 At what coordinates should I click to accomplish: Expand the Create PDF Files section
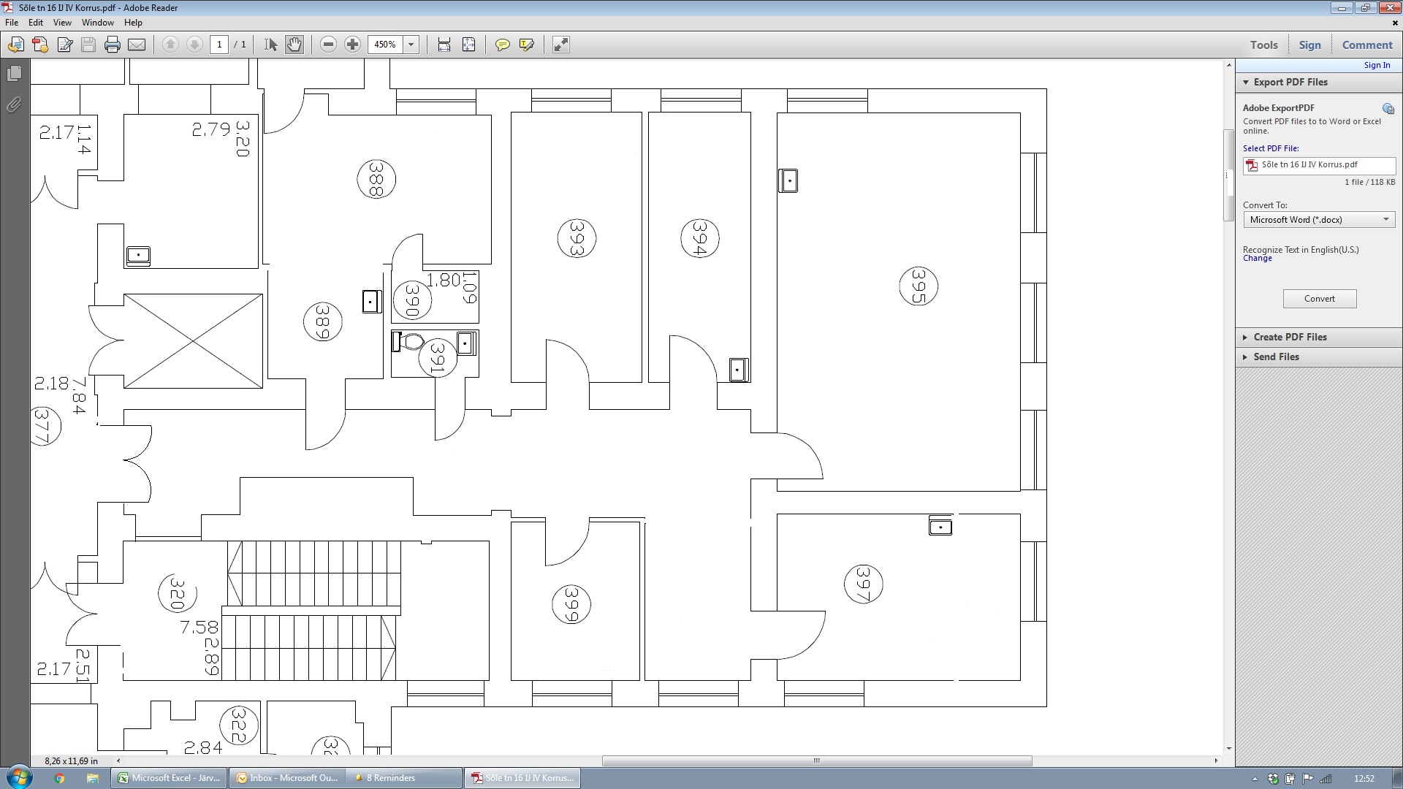1290,337
